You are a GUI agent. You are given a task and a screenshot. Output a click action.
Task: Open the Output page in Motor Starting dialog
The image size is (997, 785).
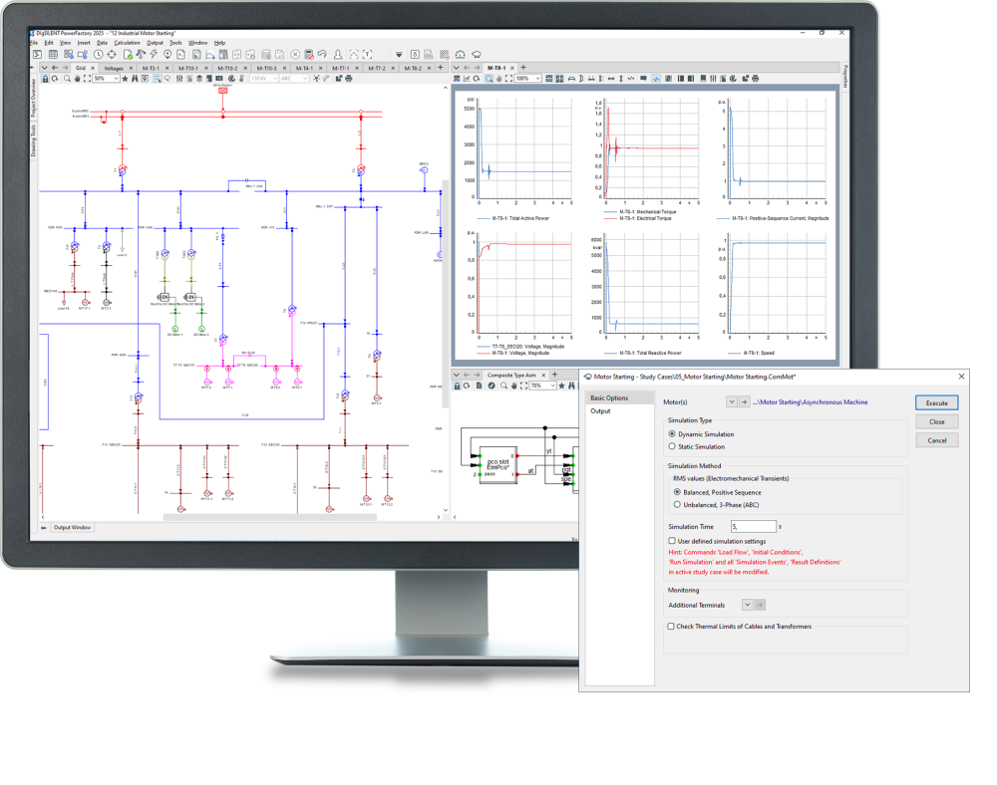pos(600,411)
